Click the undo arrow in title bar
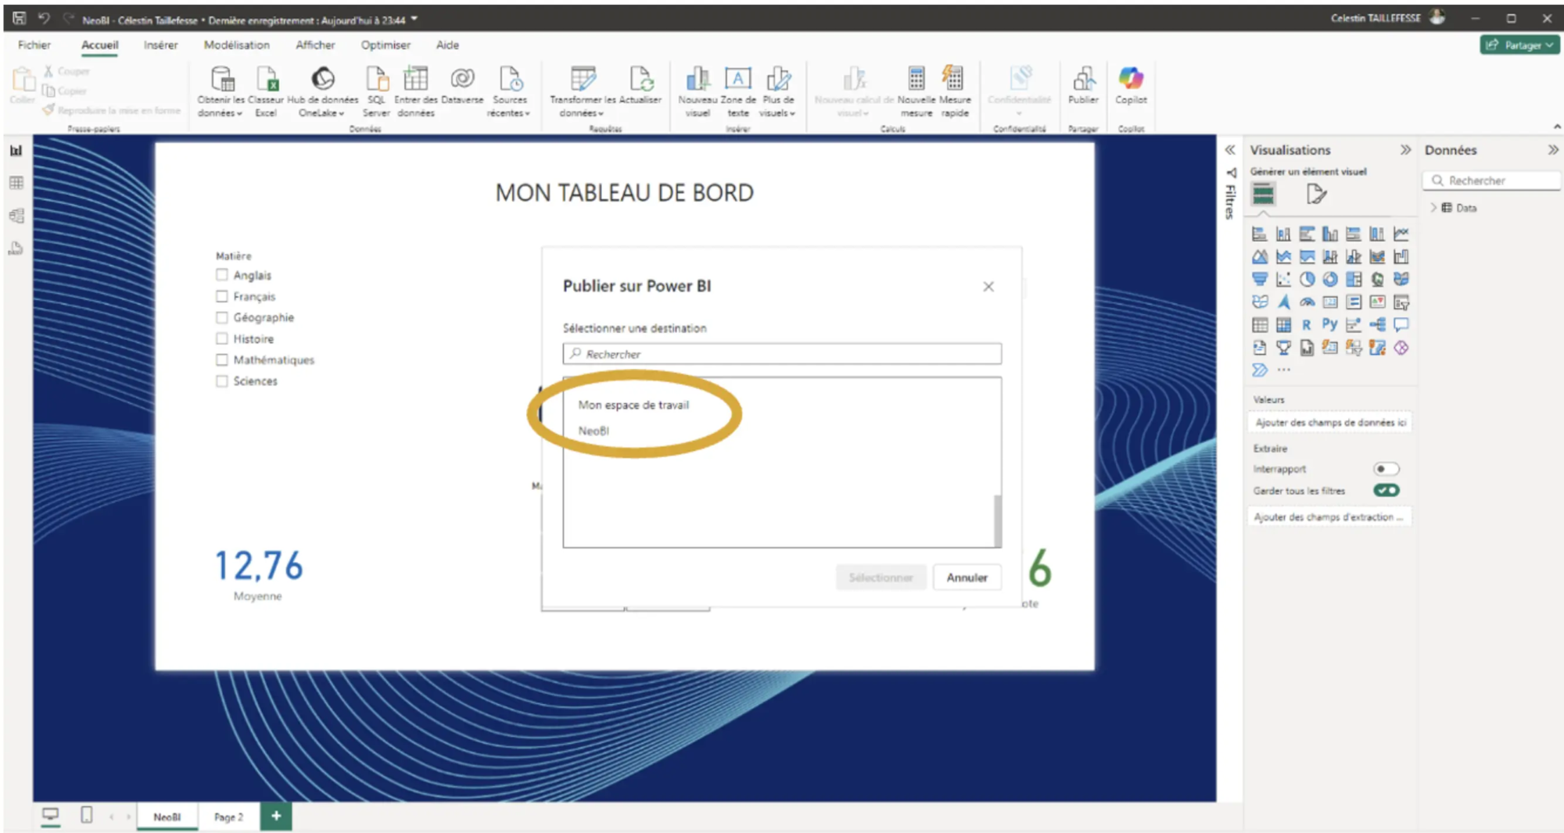This screenshot has width=1564, height=833. [44, 18]
